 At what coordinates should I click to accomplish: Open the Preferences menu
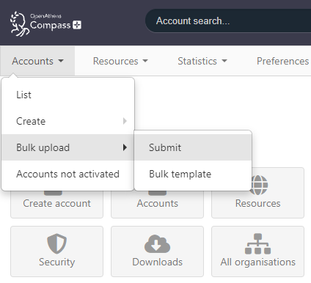pos(283,61)
